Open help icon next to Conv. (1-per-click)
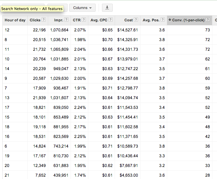This screenshot has width=217, height=179. (208, 20)
